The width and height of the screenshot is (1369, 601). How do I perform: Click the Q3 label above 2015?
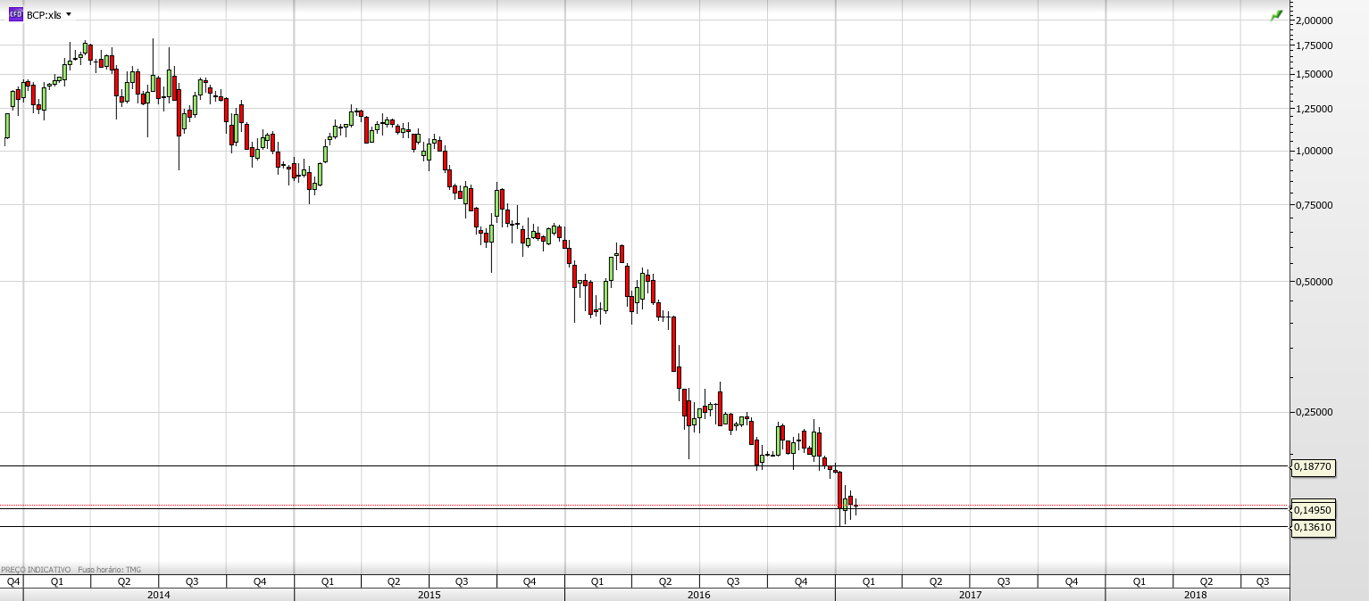point(462,581)
